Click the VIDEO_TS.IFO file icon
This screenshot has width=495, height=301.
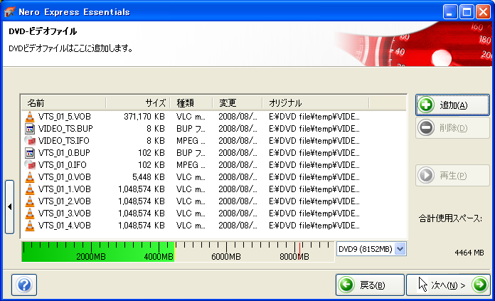30,140
